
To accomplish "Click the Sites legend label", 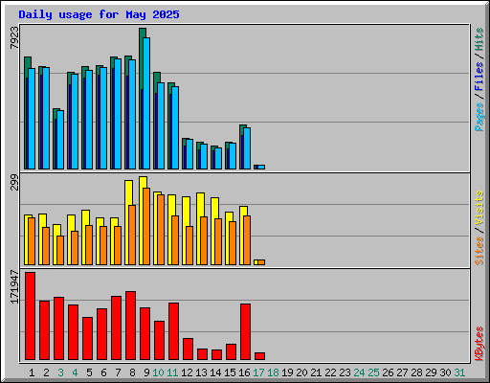I will pyautogui.click(x=479, y=251).
